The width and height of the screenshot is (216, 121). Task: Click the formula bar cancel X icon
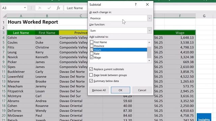[x=40, y=8]
